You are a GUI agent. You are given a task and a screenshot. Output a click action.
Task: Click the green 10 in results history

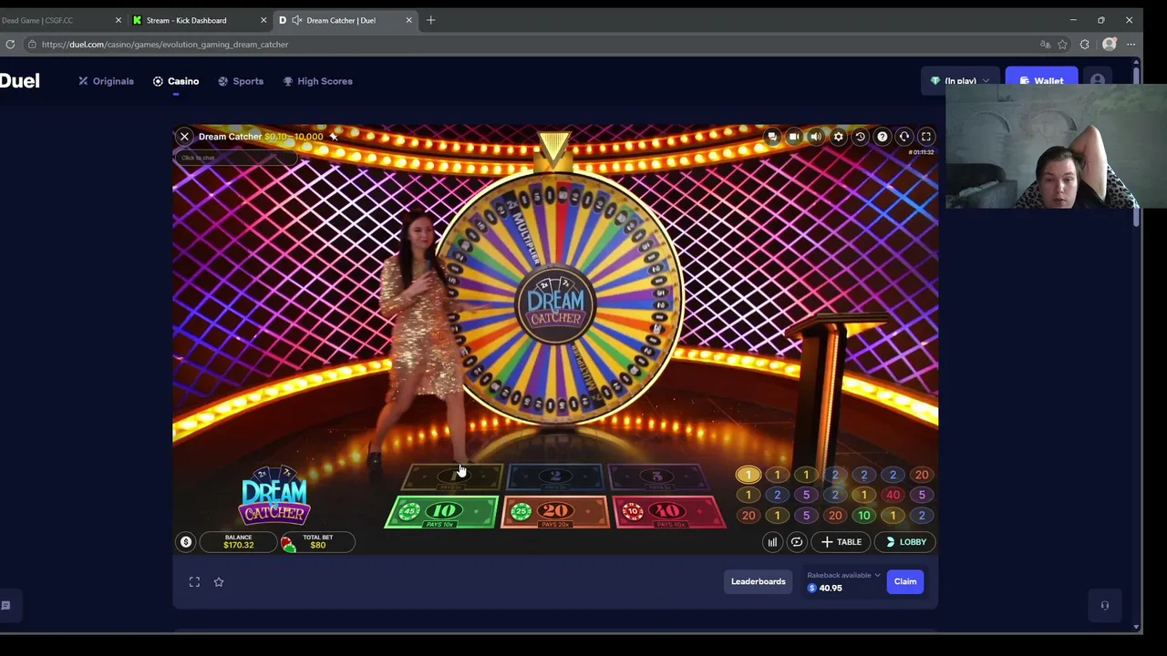point(863,516)
